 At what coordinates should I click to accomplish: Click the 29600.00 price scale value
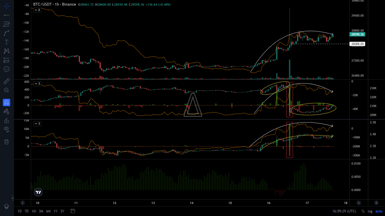tap(358, 15)
